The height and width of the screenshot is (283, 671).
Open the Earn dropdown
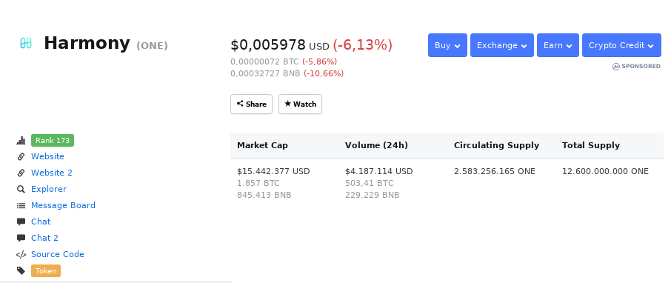coord(558,45)
